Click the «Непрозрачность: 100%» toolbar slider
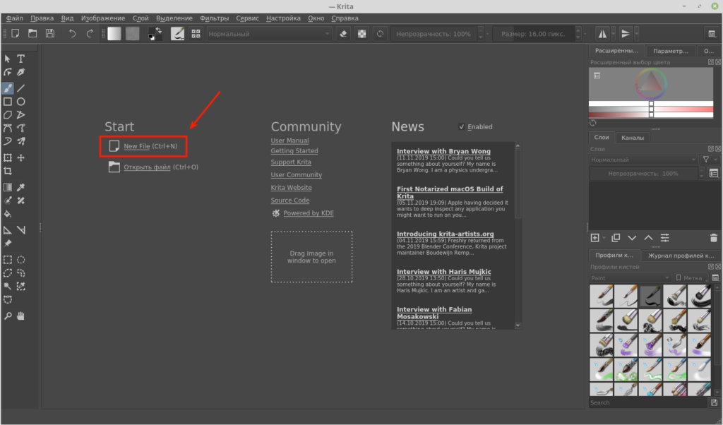 [x=433, y=33]
